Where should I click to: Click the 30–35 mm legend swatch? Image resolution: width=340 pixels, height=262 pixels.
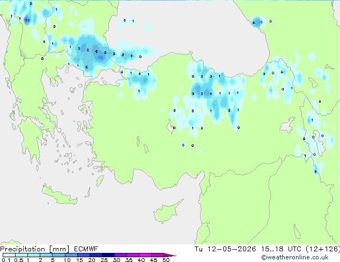[120, 255]
